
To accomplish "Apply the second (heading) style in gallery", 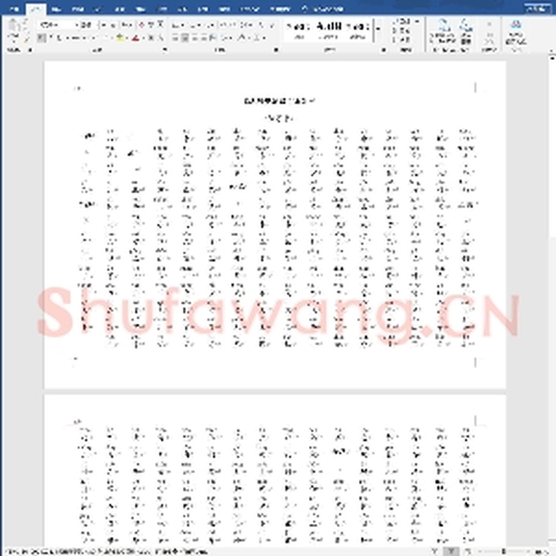I will tap(328, 30).
